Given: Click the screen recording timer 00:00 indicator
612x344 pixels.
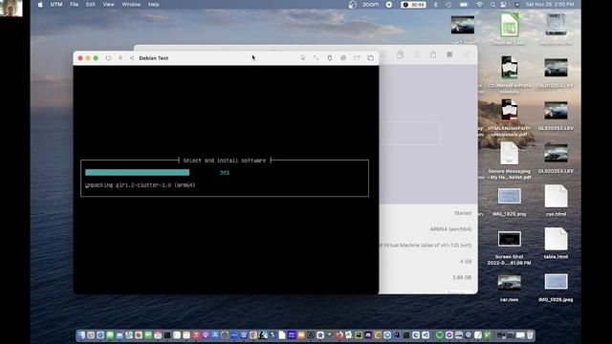Looking at the screenshot, I should click(x=413, y=5).
